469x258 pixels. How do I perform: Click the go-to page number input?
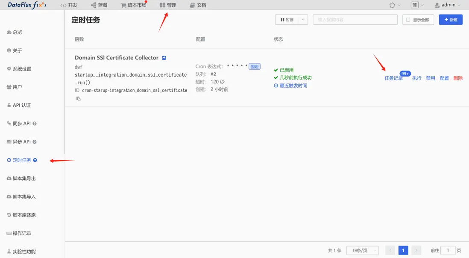(x=448, y=250)
